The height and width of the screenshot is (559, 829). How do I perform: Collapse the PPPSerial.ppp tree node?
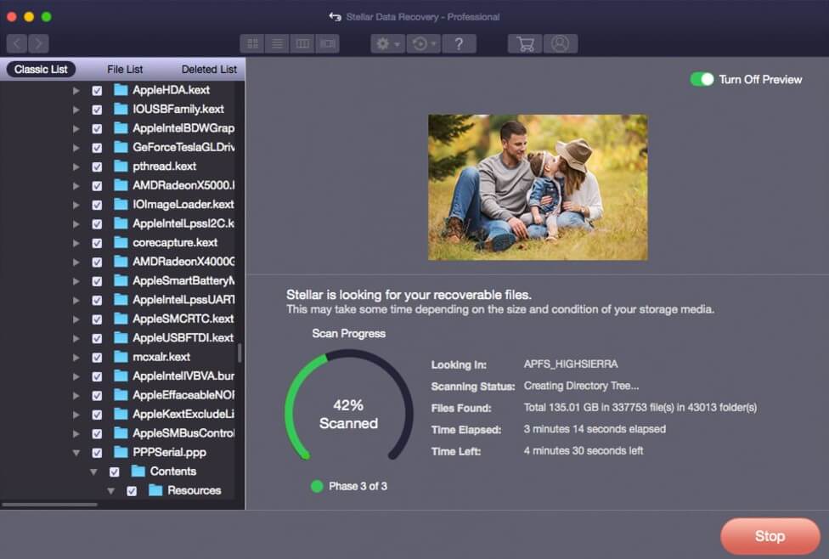point(76,453)
